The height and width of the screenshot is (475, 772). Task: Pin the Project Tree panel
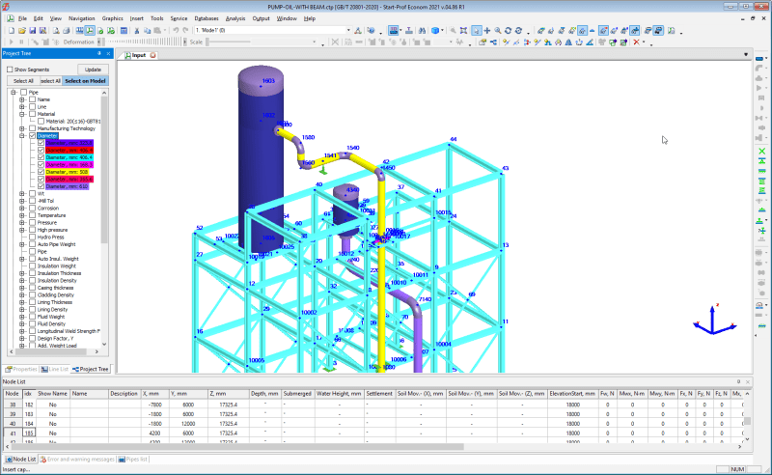(99, 53)
